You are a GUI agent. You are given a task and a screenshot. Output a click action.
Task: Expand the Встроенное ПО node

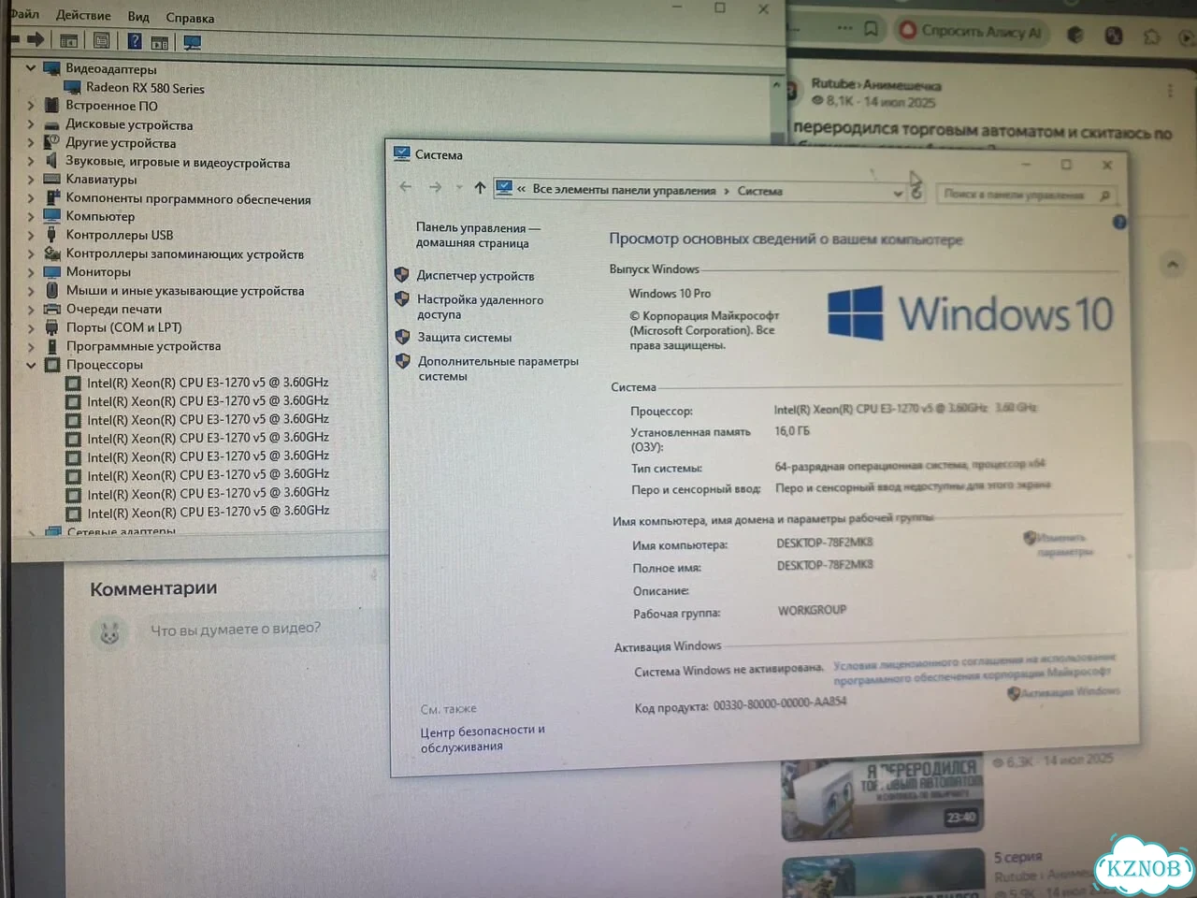[31, 105]
